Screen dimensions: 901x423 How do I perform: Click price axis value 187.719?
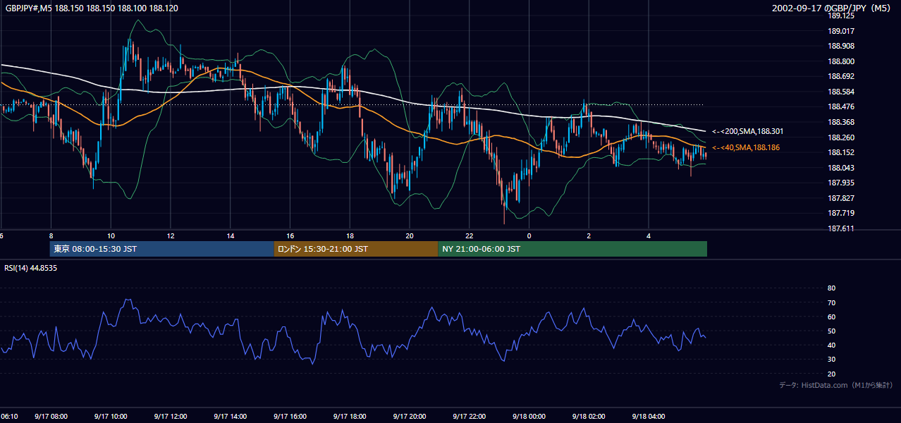tap(840, 213)
